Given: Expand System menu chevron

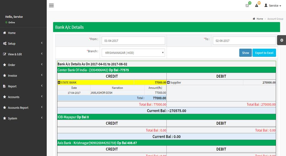Looking at the screenshot, I should 42,117.
